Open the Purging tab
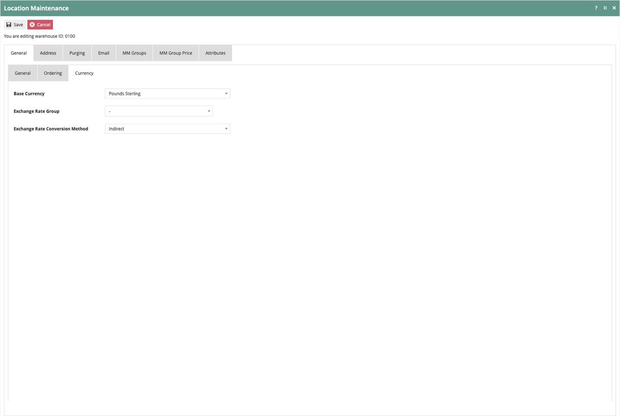Image resolution: width=620 pixels, height=416 pixels. tap(77, 53)
